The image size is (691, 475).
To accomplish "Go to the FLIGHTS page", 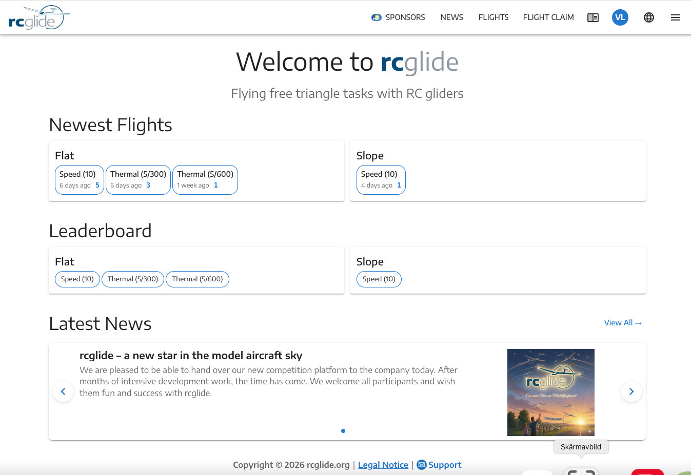I will (493, 17).
